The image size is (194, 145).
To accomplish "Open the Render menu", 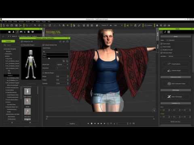I will coord(28,22).
